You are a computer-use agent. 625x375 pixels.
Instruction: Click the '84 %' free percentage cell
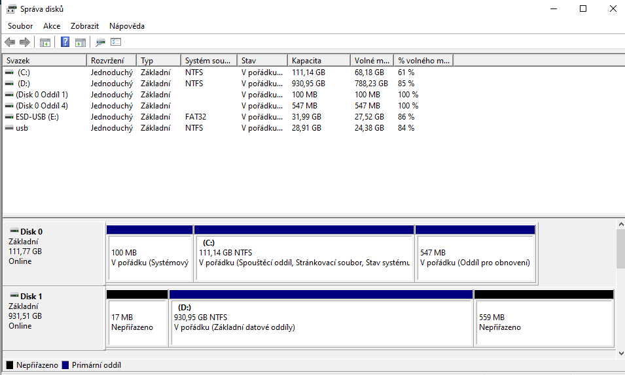point(406,128)
